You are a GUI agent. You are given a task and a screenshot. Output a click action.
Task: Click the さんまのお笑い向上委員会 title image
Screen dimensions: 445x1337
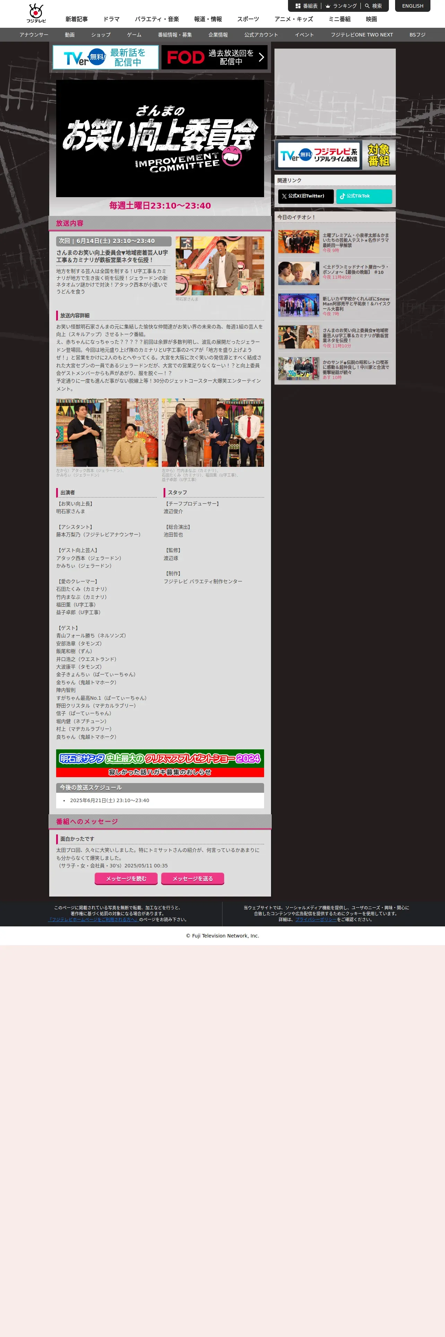point(160,138)
